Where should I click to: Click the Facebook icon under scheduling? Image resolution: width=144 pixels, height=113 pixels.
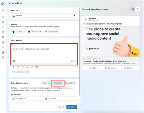tap(12, 95)
